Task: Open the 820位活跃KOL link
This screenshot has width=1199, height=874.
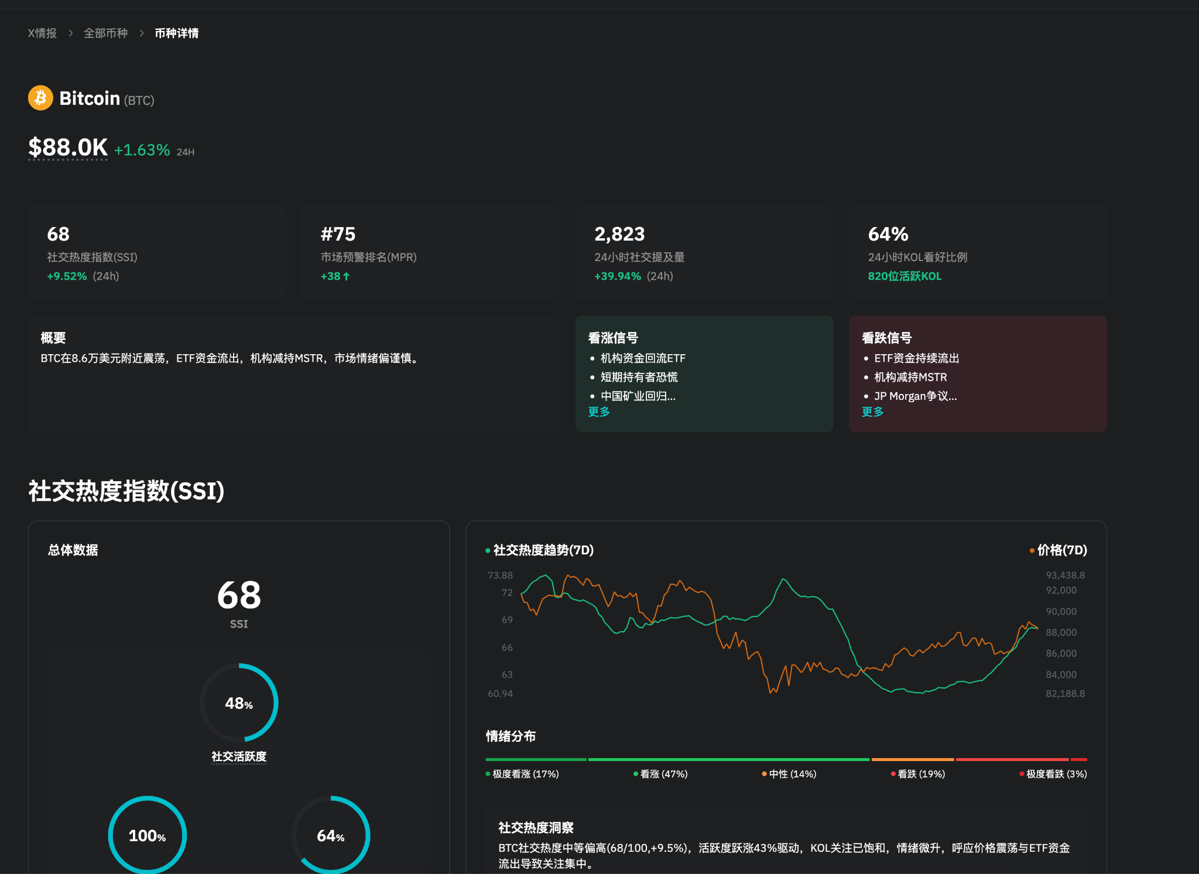Action: coord(905,276)
